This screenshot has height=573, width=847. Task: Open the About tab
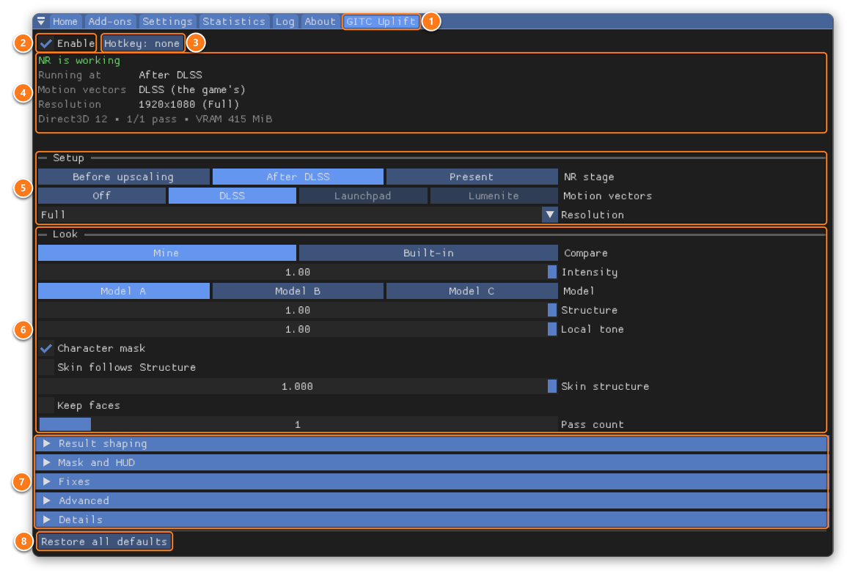coord(320,21)
